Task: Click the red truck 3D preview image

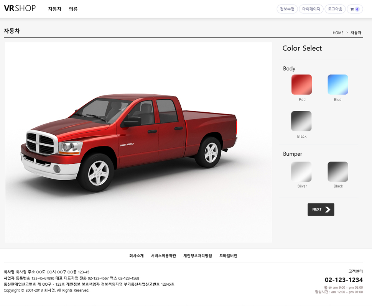Action: point(138,142)
